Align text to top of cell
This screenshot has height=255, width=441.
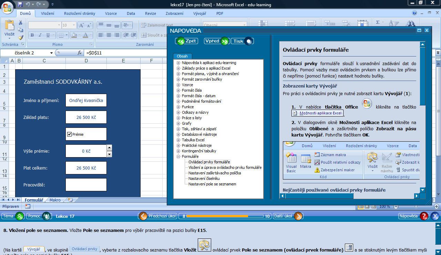tap(101, 25)
